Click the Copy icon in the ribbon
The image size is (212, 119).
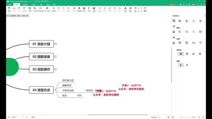pos(19,8)
